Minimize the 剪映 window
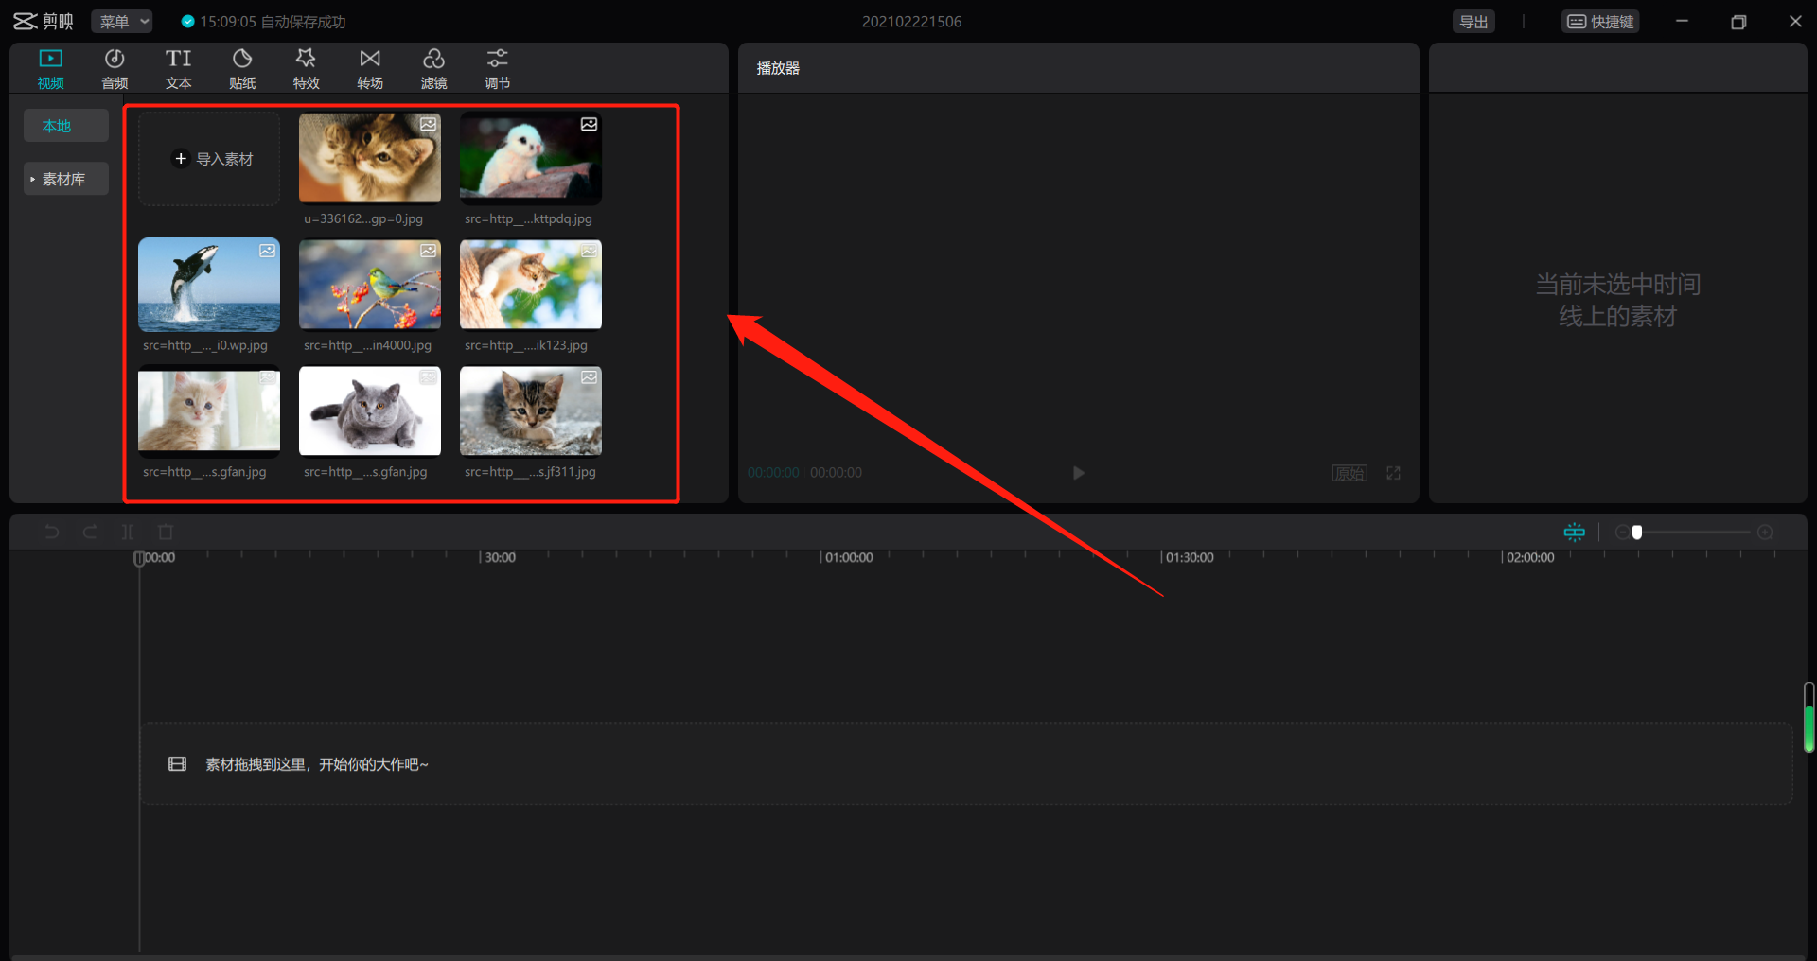The width and height of the screenshot is (1817, 961). pos(1682,22)
